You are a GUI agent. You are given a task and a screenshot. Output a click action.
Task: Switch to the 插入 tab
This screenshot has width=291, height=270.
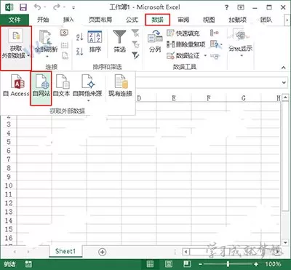point(68,20)
